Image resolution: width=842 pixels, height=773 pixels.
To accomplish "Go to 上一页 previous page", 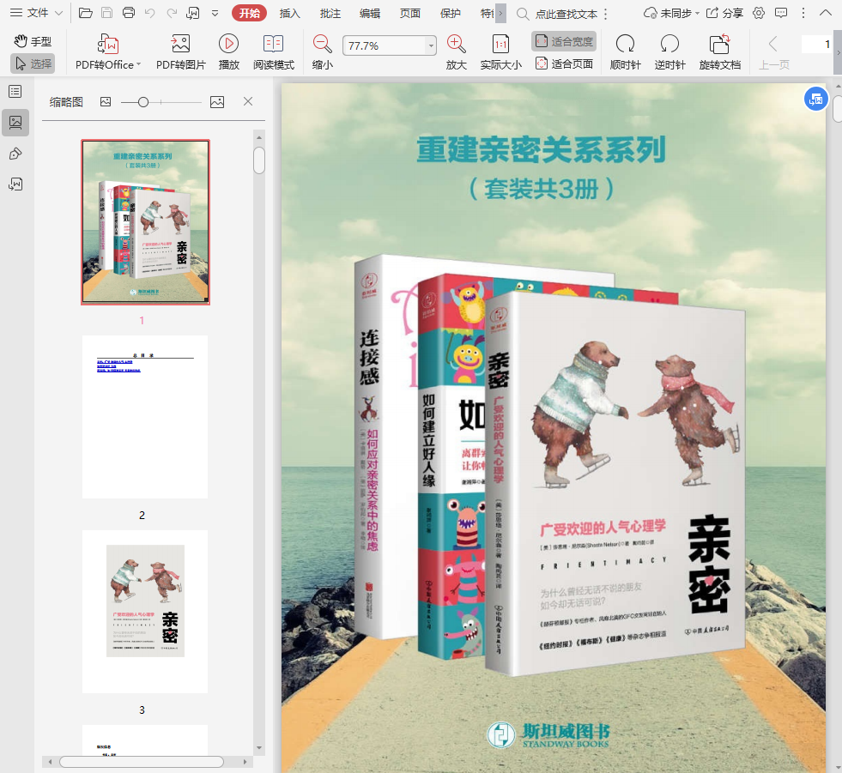I will [774, 52].
